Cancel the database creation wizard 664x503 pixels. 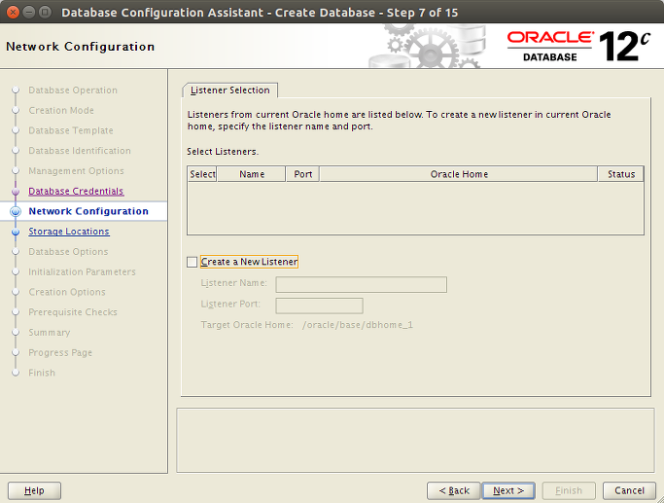[x=629, y=490]
